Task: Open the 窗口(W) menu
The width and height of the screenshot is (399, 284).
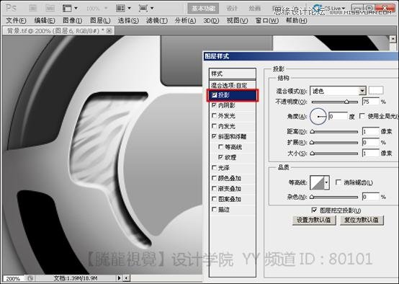Action: pos(267,21)
